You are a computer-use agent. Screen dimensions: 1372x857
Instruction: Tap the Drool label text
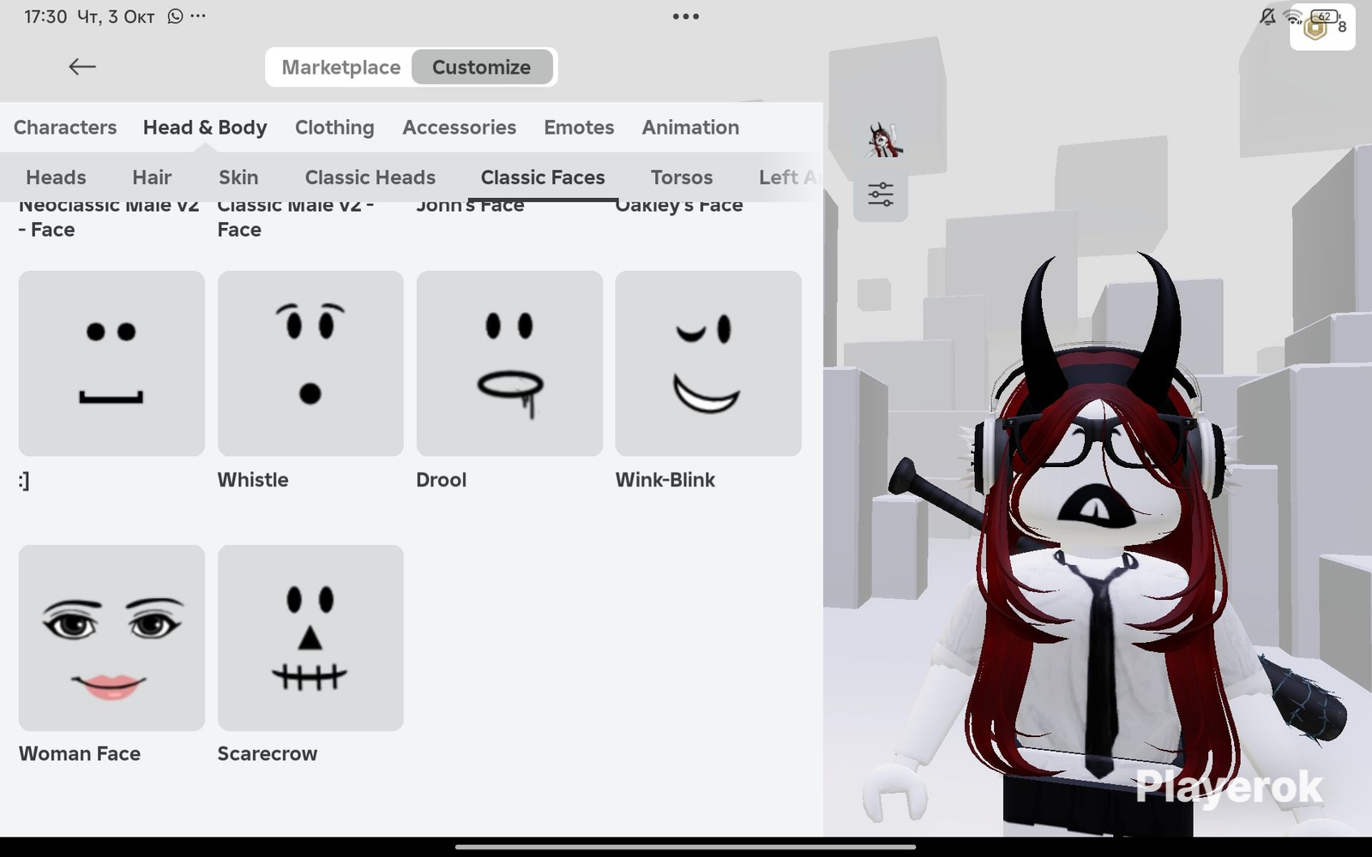[442, 480]
